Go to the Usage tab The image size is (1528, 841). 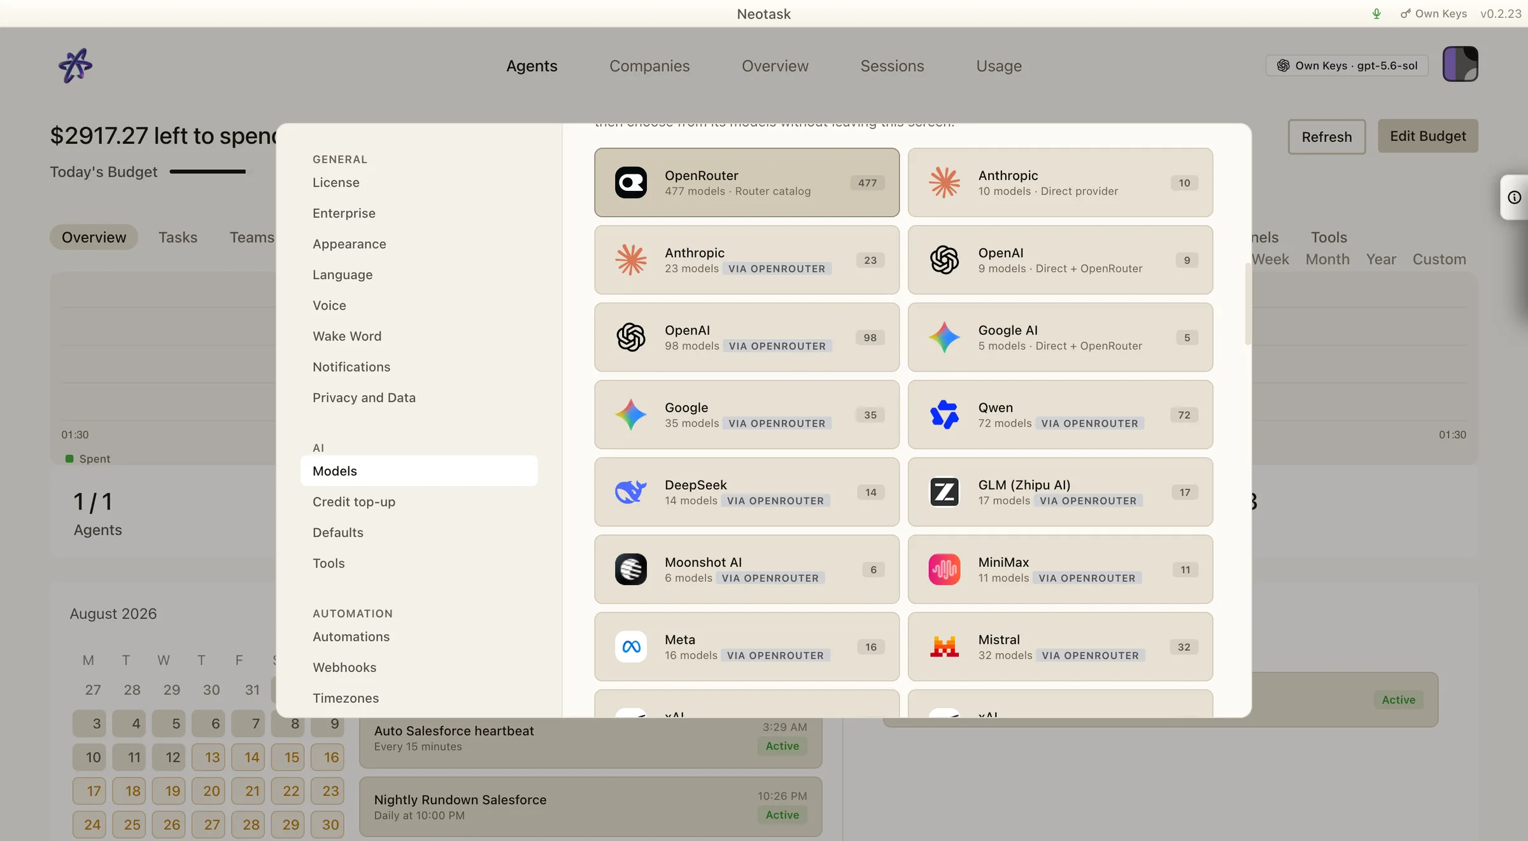(999, 66)
